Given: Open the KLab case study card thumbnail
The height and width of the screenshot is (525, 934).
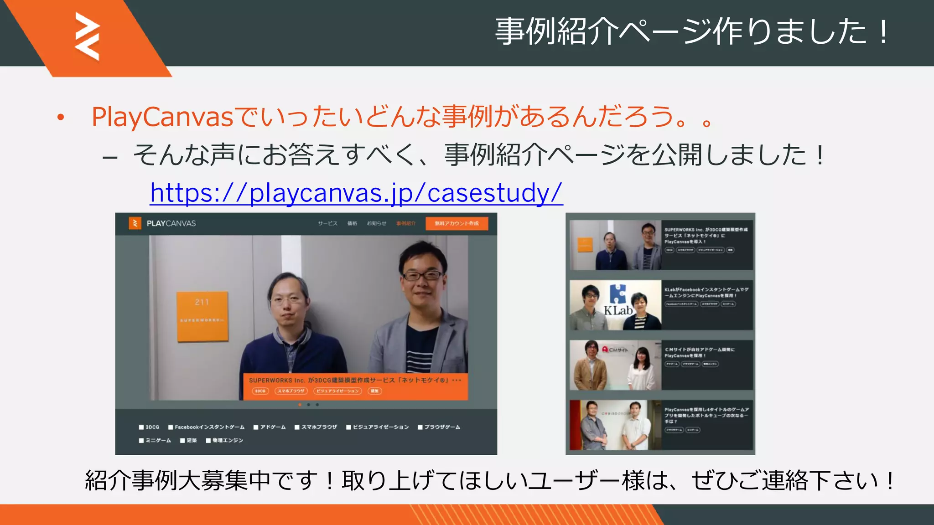Looking at the screenshot, I should click(615, 305).
